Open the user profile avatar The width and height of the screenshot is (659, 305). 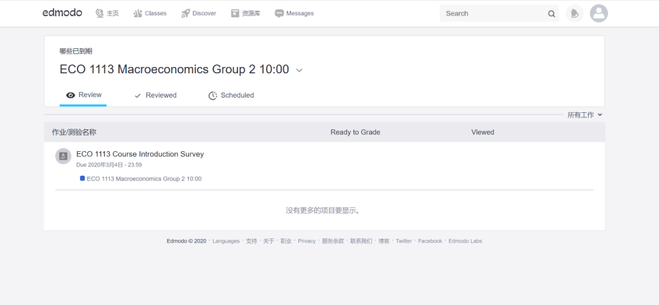coord(599,13)
